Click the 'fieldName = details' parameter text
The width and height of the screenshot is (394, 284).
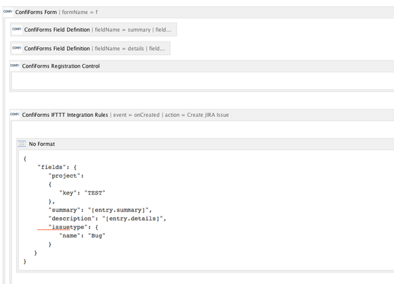coord(119,49)
